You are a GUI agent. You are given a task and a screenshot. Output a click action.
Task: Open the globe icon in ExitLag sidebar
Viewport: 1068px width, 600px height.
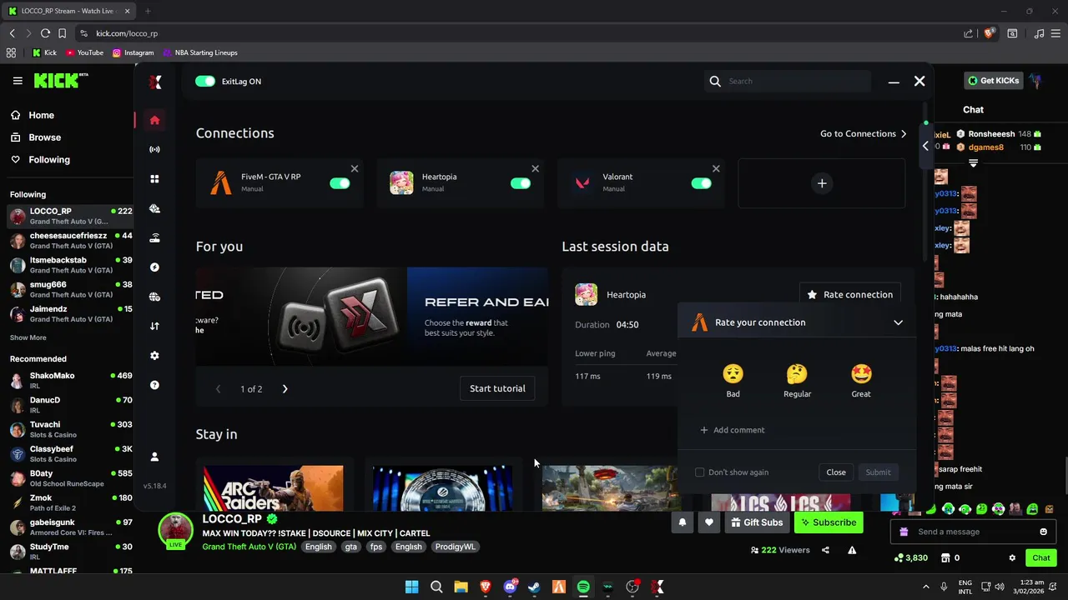coord(154,297)
